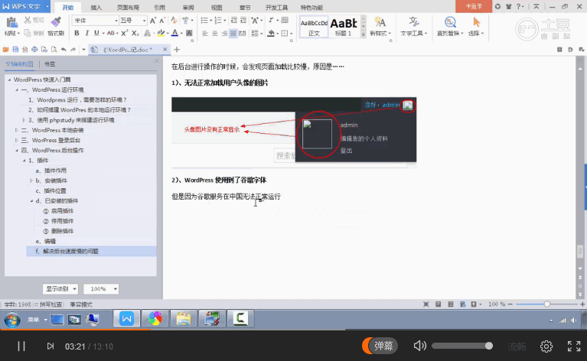Undo the last action
The height and width of the screenshot is (361, 587).
tap(64, 50)
